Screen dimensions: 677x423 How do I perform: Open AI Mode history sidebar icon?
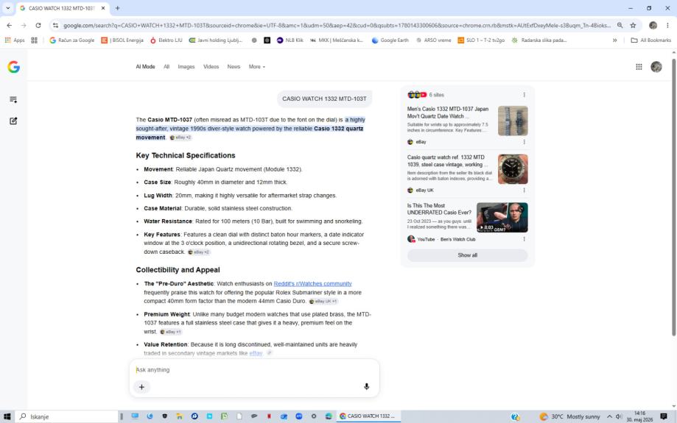click(13, 99)
